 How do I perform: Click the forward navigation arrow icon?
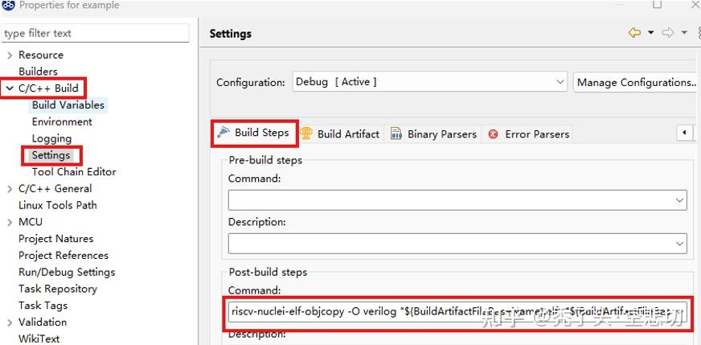click(x=667, y=33)
